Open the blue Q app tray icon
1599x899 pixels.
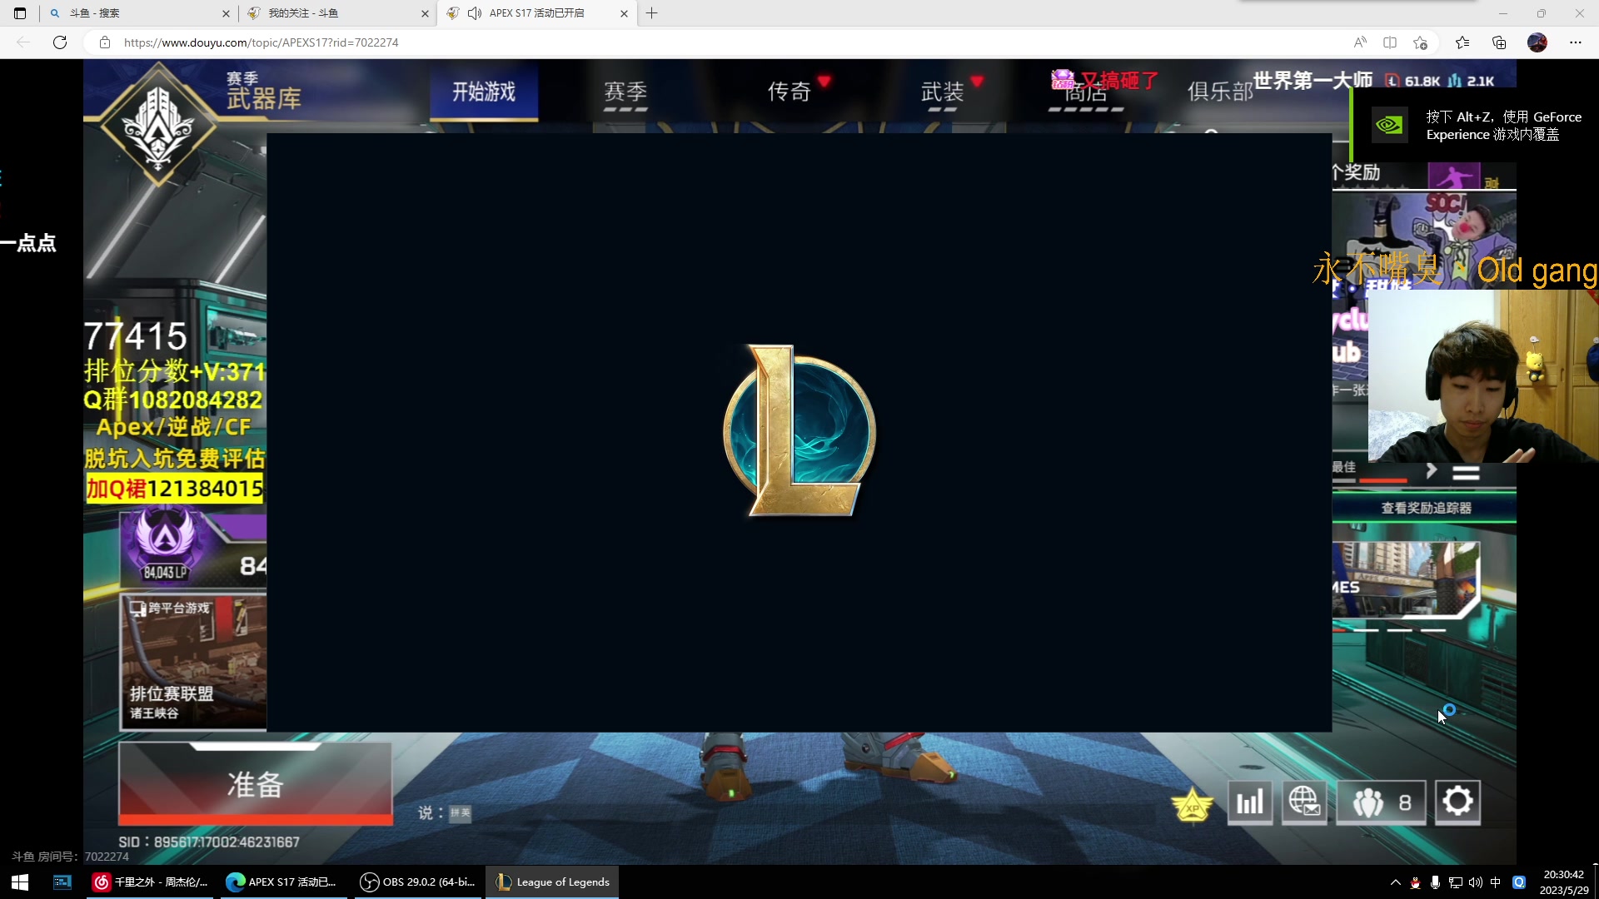(1519, 882)
